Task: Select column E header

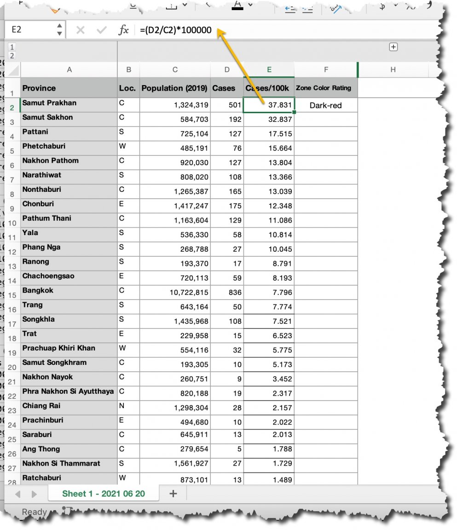Action: [269, 69]
